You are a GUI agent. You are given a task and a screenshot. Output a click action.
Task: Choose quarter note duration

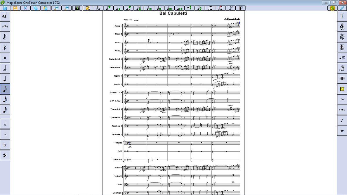5,79
